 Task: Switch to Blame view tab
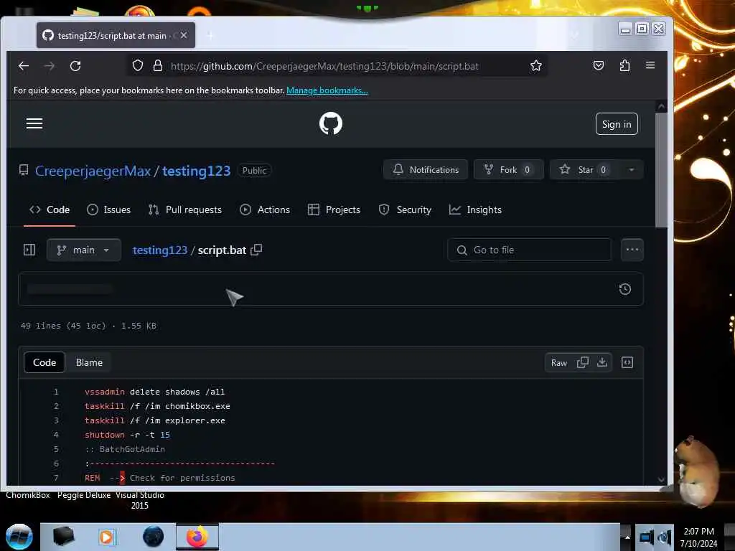[x=89, y=362]
